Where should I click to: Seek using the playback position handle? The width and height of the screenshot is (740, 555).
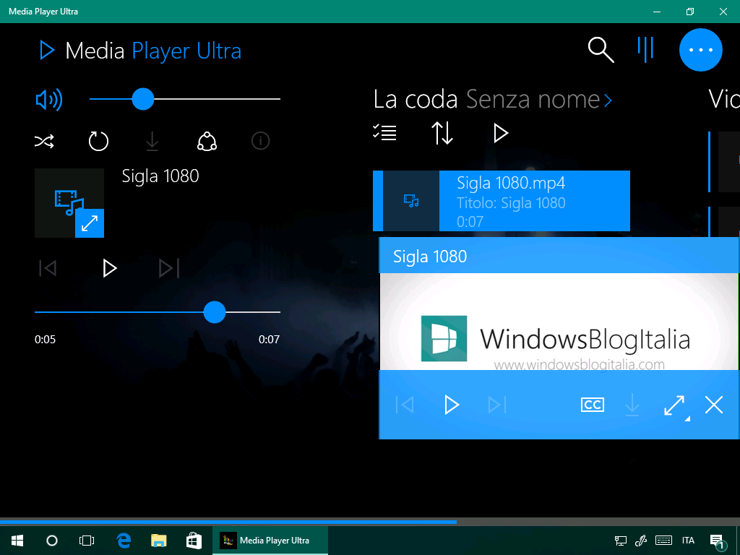pos(214,312)
